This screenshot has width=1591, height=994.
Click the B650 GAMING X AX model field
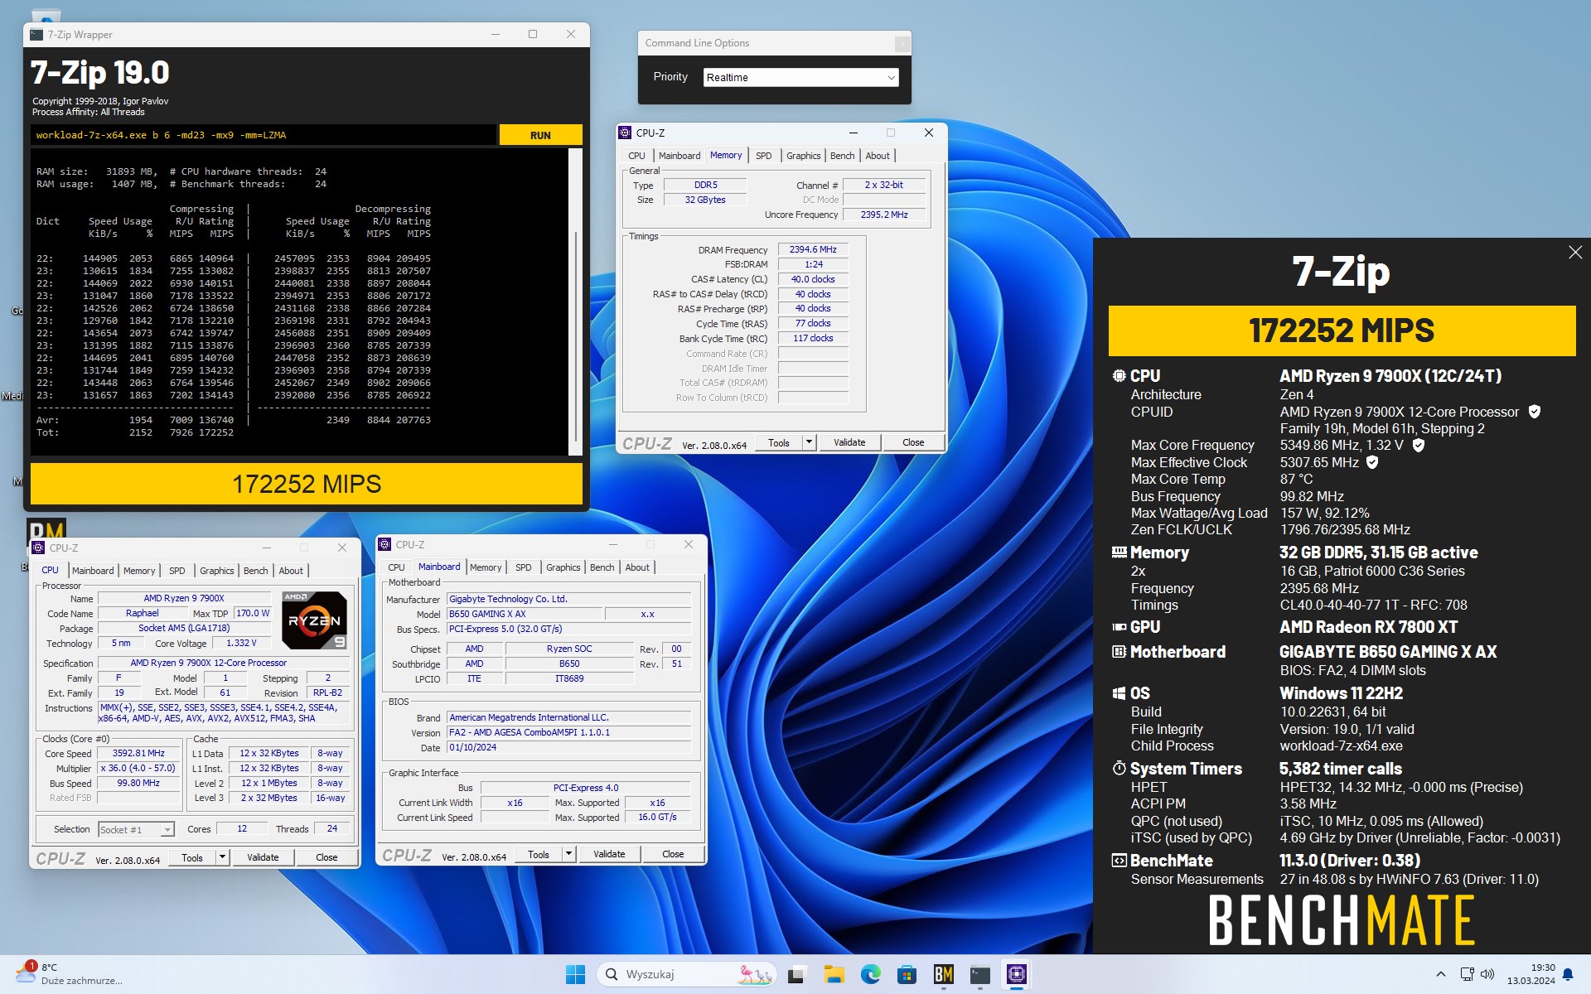coord(525,614)
